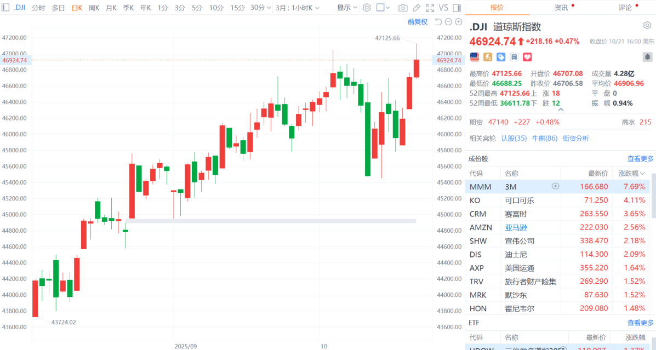This screenshot has height=350, width=656.
Task: Open the 显示 display dropdown
Action: (347, 8)
